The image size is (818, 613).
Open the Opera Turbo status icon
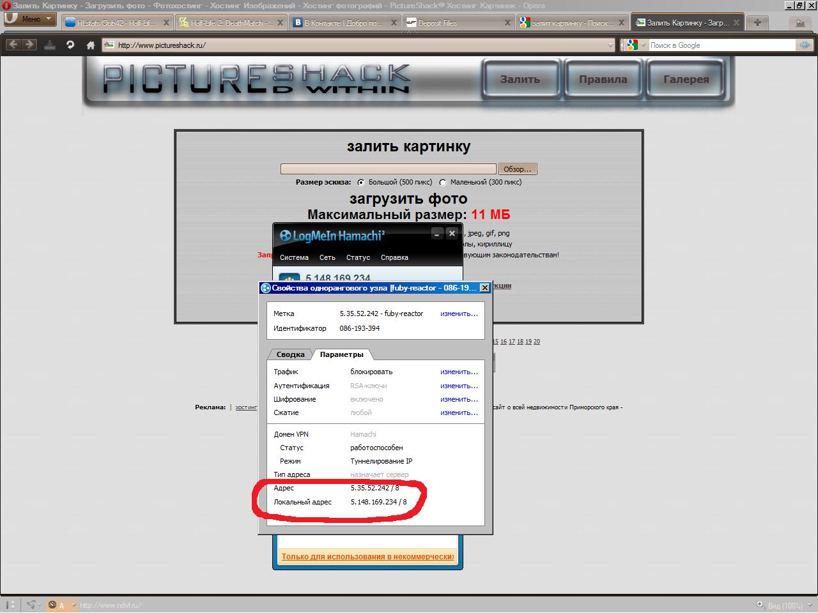coord(52,605)
